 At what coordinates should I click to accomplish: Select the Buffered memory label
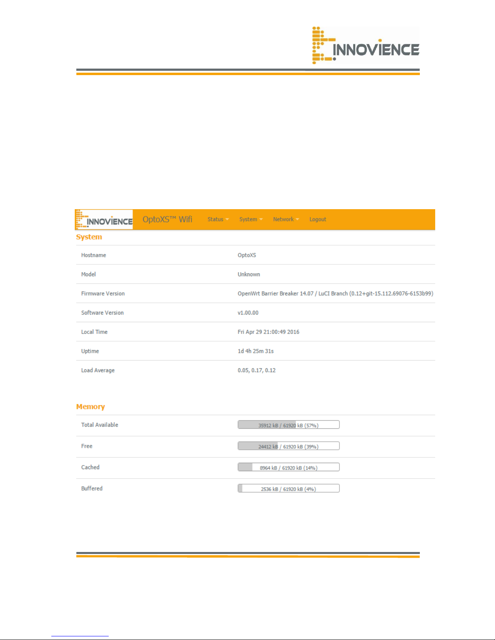click(92, 488)
